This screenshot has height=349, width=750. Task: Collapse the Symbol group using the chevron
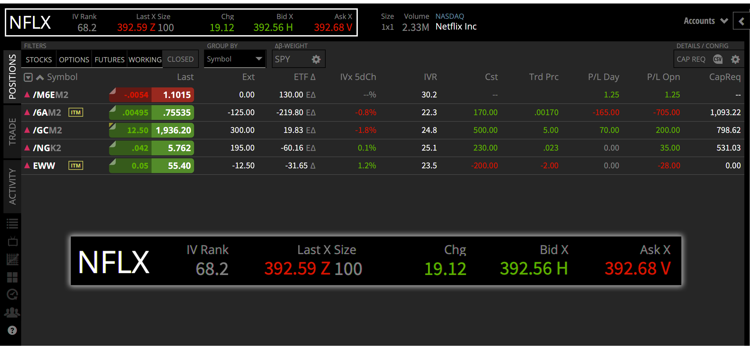click(40, 77)
